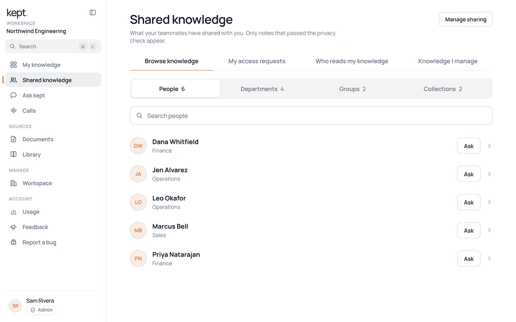Viewport: 516px width, 322px height.
Task: Click Leo Okafor's LO avatar
Action: [x=138, y=202]
